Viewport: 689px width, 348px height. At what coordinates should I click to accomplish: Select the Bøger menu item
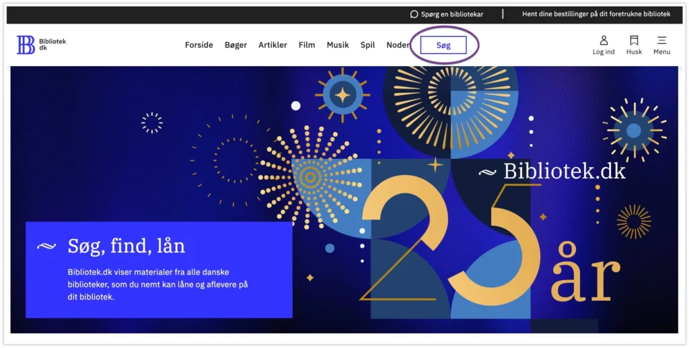pyautogui.click(x=235, y=45)
